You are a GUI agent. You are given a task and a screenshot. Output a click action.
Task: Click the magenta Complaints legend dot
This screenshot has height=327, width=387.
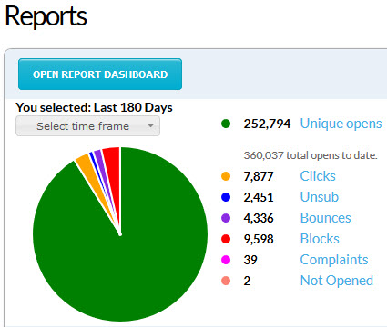(x=226, y=260)
